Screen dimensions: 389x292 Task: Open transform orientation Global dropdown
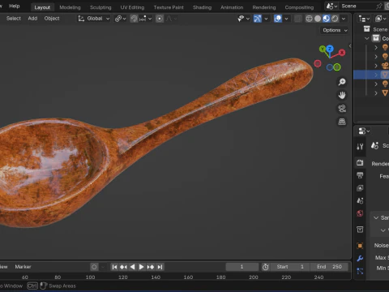pyautogui.click(x=94, y=19)
